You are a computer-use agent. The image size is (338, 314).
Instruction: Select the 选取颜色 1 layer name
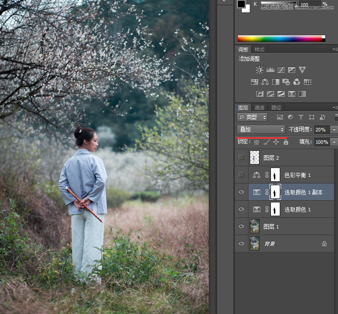click(297, 209)
